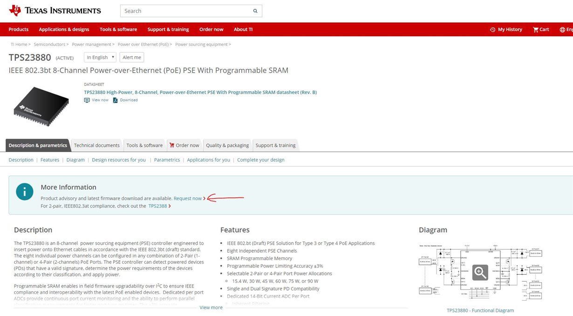Open the Applications & designs menu
Viewport: 573px width, 316px height.
pyautogui.click(x=64, y=29)
